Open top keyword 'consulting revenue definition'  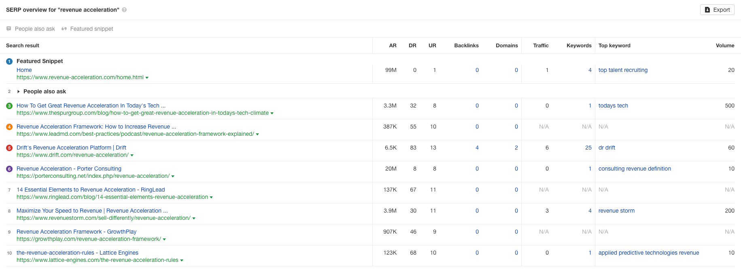[635, 169]
